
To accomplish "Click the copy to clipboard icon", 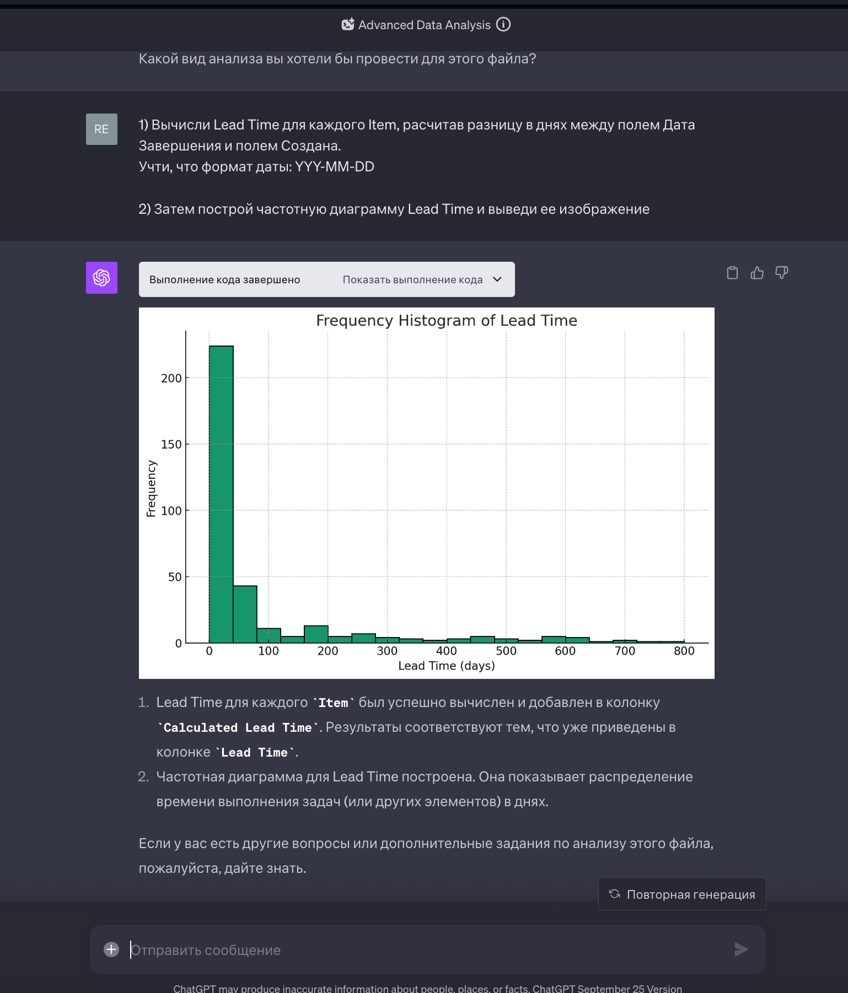I will [732, 273].
